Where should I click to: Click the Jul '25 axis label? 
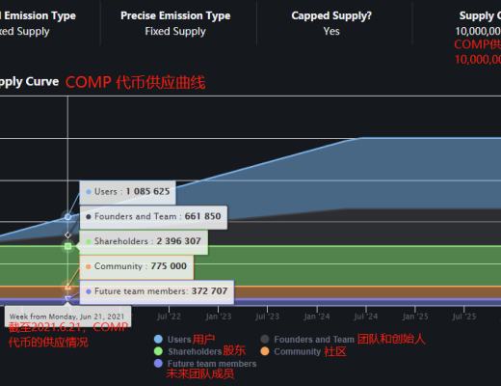[464, 317]
